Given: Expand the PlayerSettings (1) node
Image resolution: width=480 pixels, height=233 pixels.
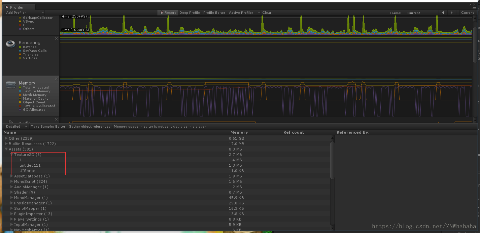Looking at the screenshot, I should click(x=12, y=219).
